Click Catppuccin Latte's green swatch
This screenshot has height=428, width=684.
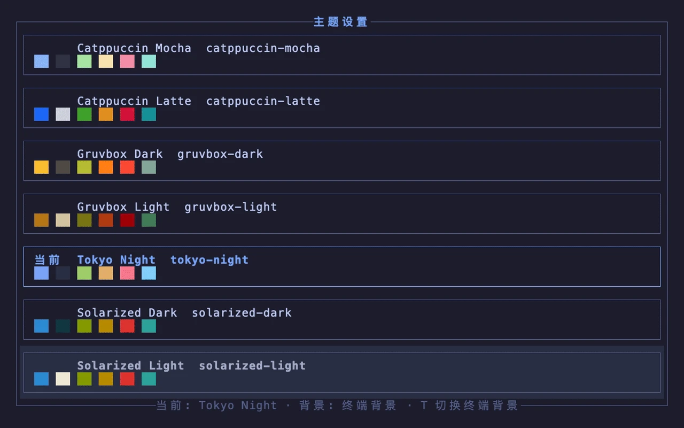[x=84, y=114]
